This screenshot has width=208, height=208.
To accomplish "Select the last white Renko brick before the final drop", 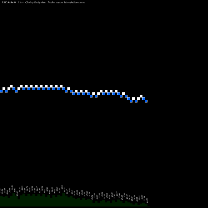I will pyautogui.click(x=141, y=96).
